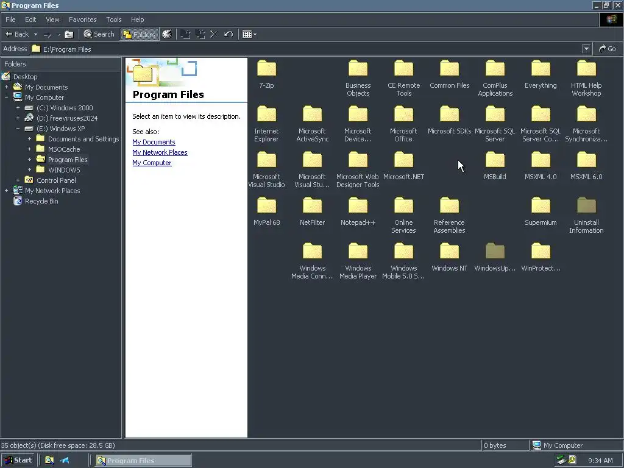Expand the (D:) freeviruses2024 drive

point(18,118)
